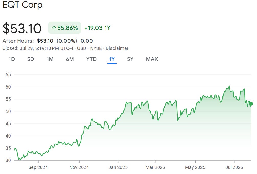257x174 pixels.
Task: Click the After Hours label
Action: tap(18, 41)
